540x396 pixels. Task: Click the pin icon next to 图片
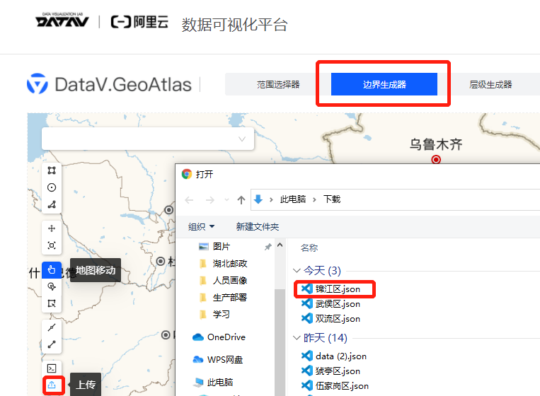pos(268,247)
